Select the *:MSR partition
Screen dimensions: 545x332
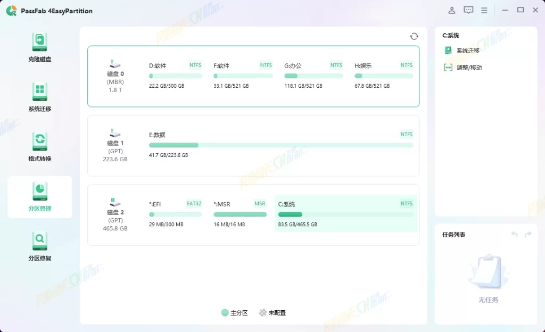click(x=240, y=214)
